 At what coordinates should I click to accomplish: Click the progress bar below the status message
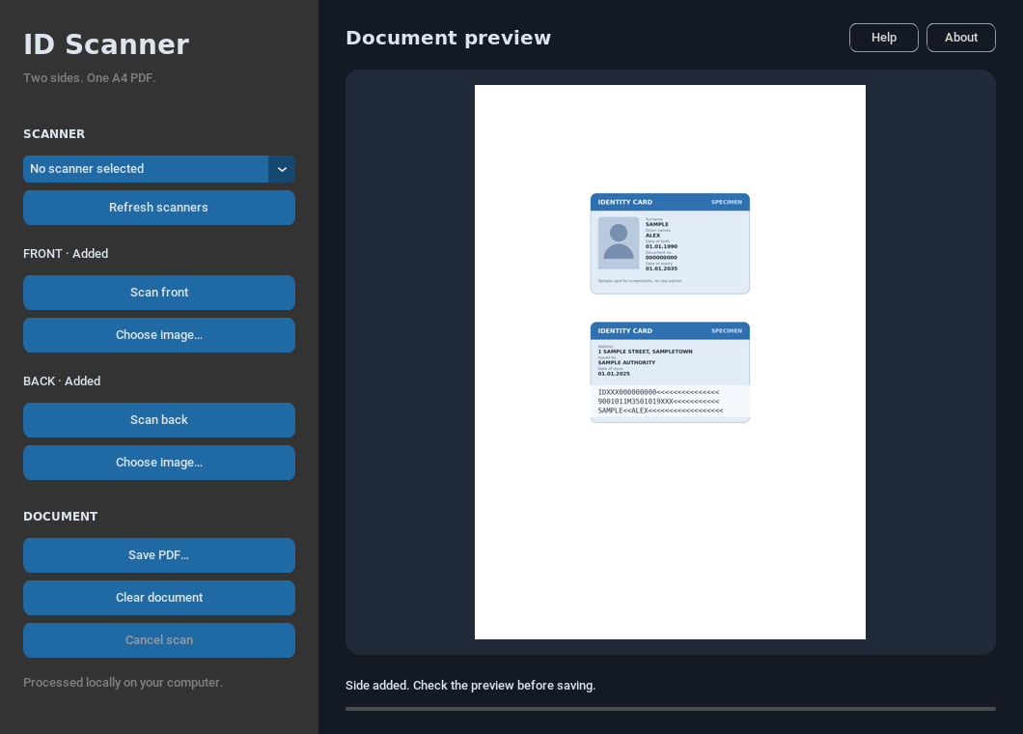pos(670,709)
